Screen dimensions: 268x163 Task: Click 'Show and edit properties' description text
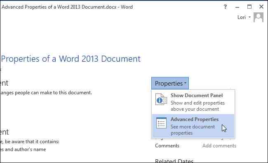(x=197, y=106)
